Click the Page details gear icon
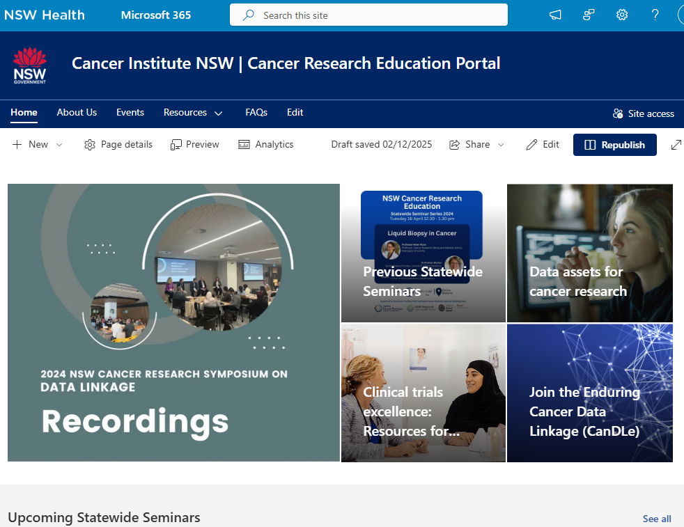This screenshot has width=684, height=527. coord(89,145)
